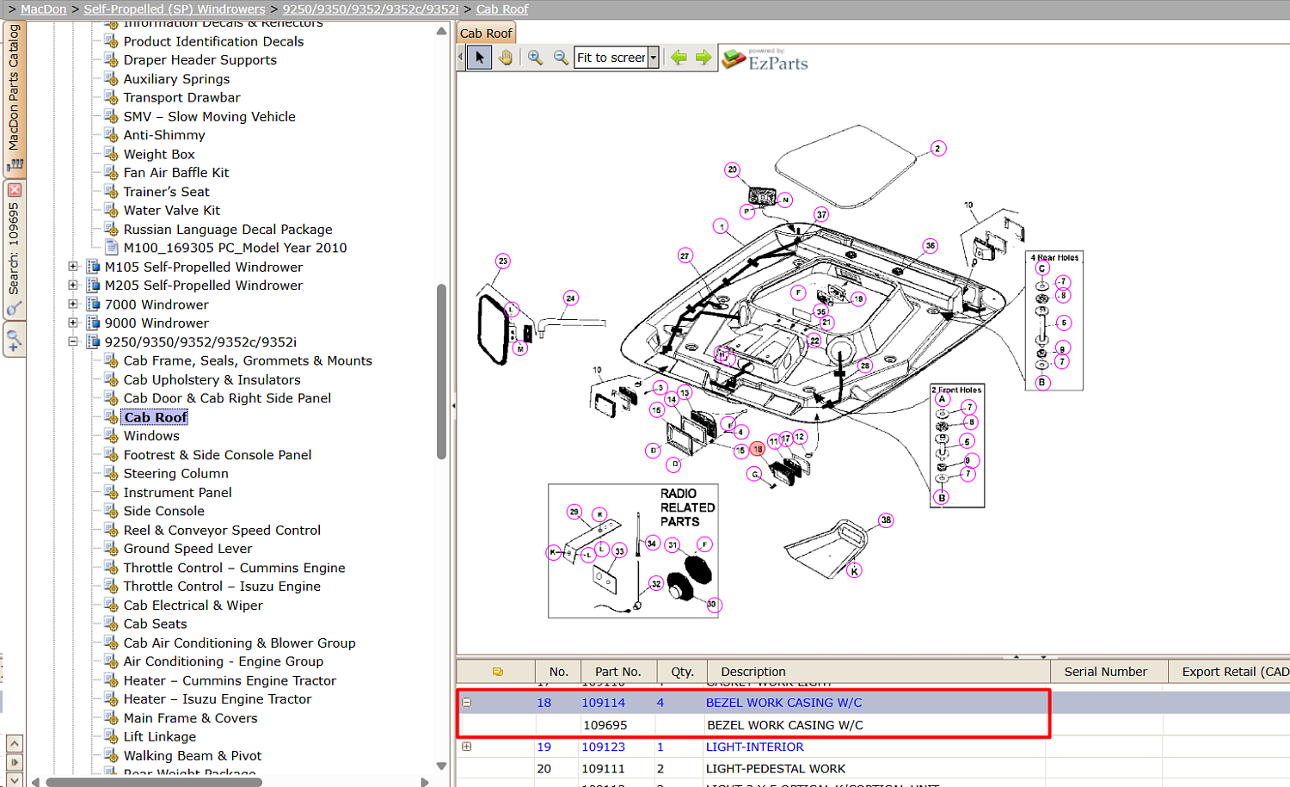Close the Search: 109695 side tab
This screenshot has width=1290, height=787.
[x=14, y=189]
